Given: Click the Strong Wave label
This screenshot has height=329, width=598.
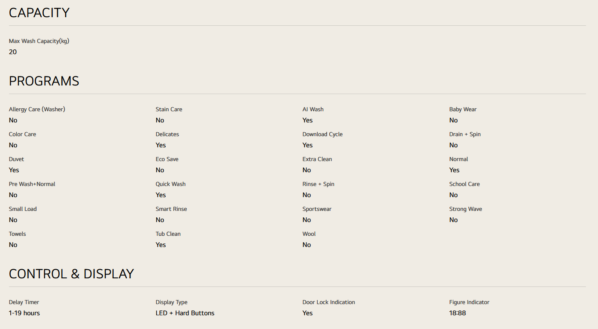Looking at the screenshot, I should tap(465, 209).
